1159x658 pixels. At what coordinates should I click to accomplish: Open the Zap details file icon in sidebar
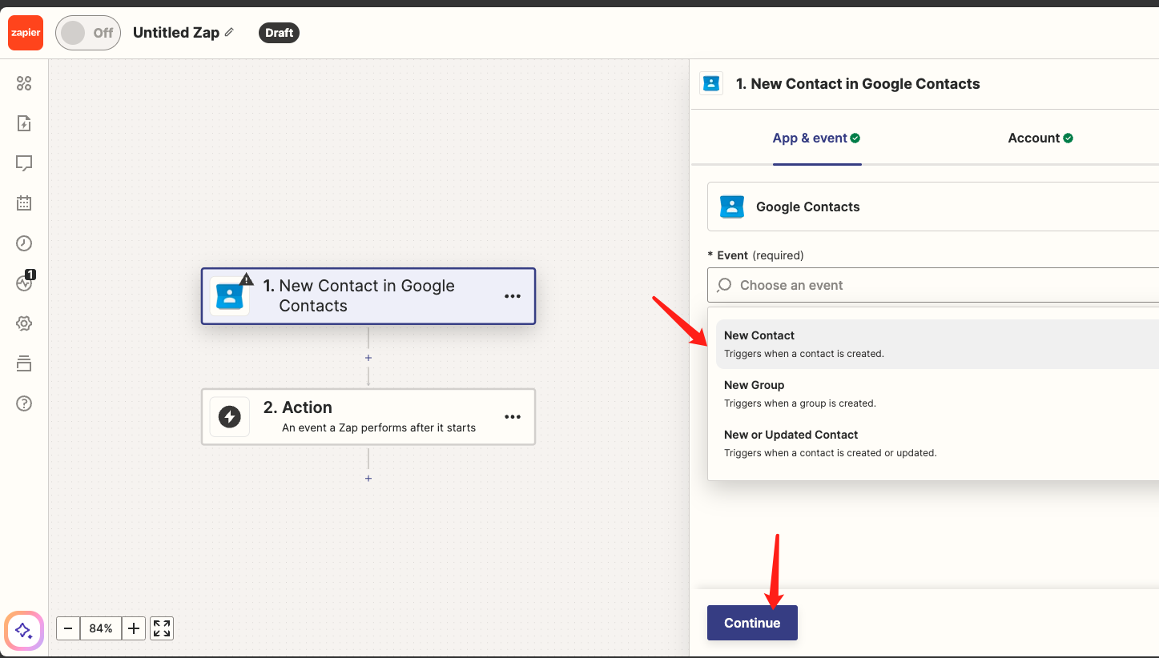(24, 123)
